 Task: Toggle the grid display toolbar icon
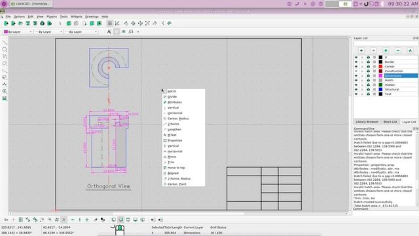click(109, 24)
